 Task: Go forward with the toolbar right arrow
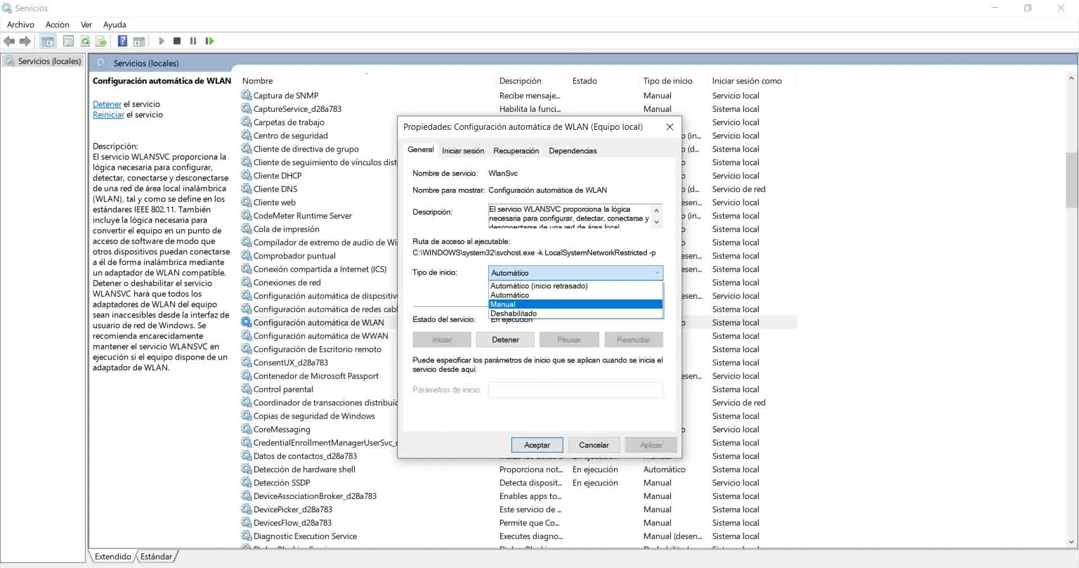25,41
